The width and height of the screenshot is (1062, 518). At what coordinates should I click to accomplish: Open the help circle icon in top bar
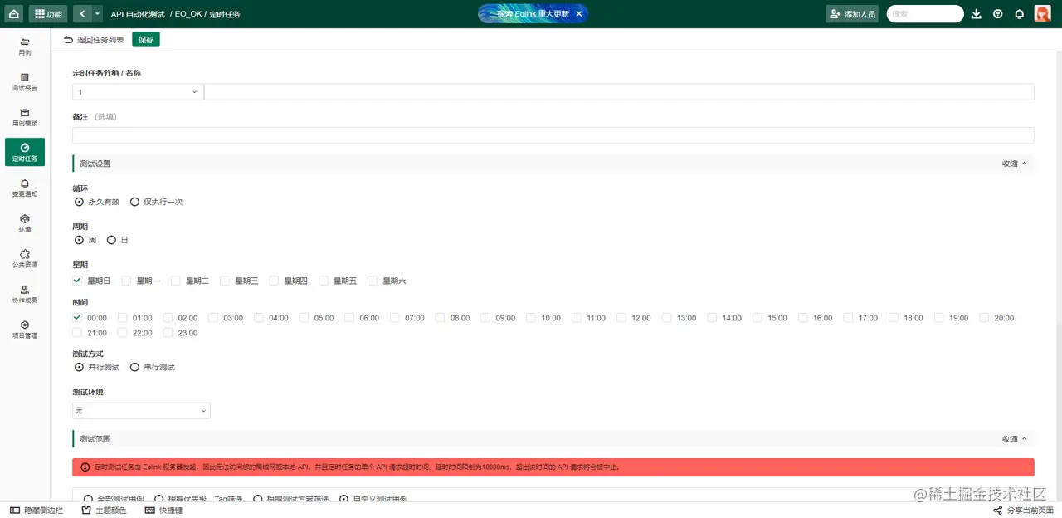coord(998,14)
